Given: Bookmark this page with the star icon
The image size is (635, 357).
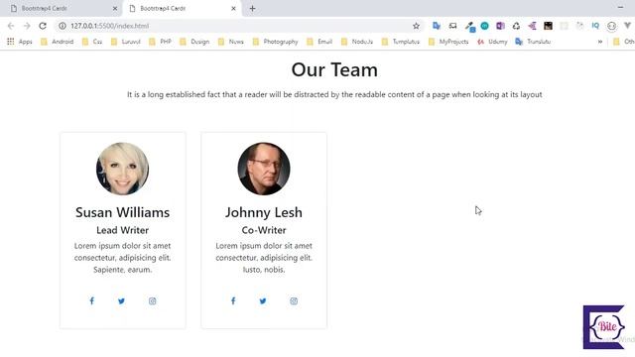Looking at the screenshot, I should coord(416,26).
